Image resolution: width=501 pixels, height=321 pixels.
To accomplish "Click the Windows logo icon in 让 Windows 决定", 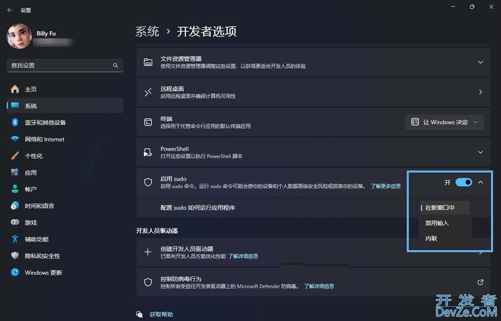I will [415, 122].
